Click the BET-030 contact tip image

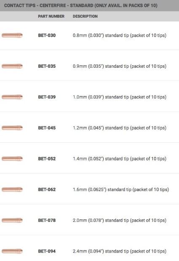[12, 35]
